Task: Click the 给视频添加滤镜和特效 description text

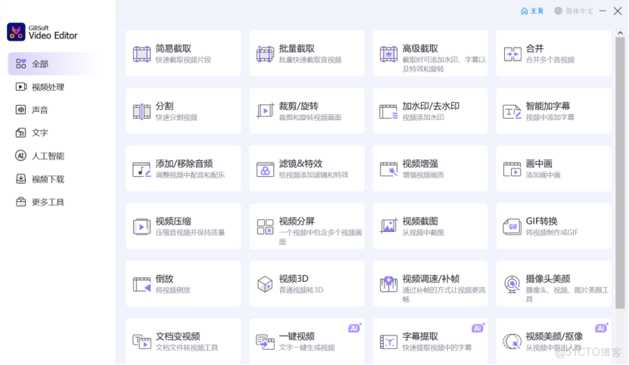Action: tap(313, 175)
